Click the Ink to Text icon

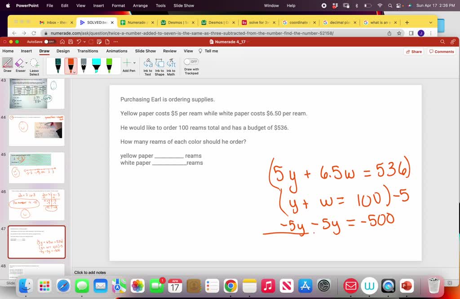pyautogui.click(x=148, y=66)
